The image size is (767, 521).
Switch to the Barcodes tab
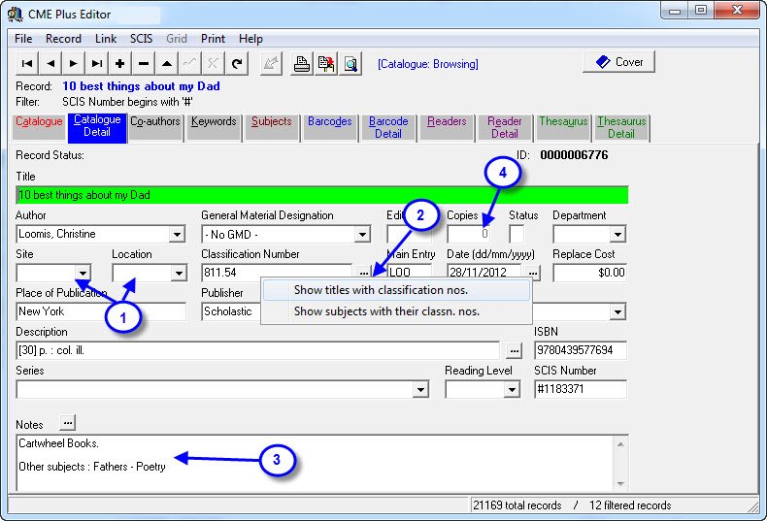[x=329, y=122]
